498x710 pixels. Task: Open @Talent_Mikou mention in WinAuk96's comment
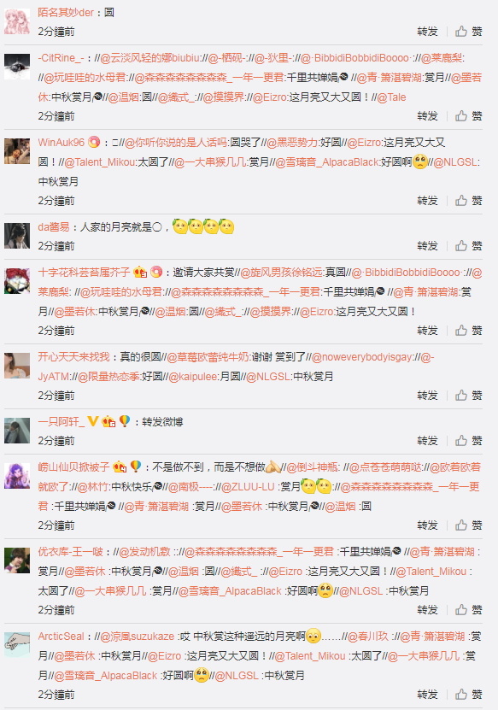tap(99, 162)
